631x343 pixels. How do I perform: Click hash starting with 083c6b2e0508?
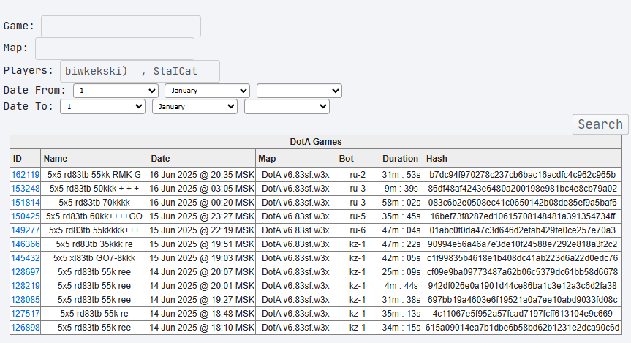click(522, 203)
